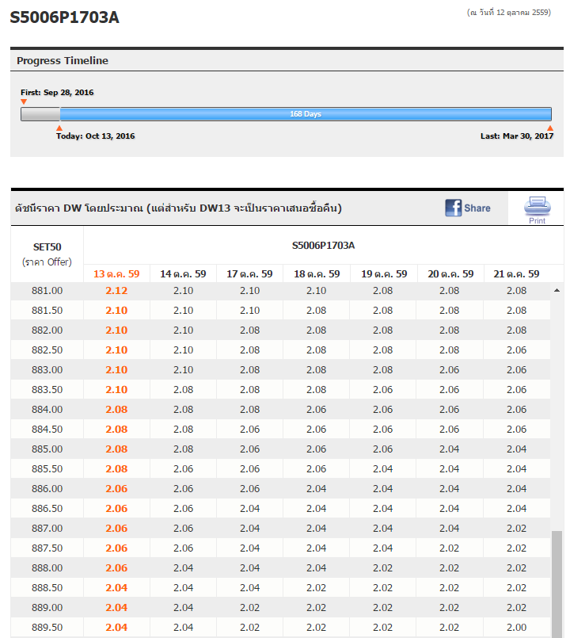
Task: Select the 14 ต.ค. 59 column header
Action: coord(183,274)
